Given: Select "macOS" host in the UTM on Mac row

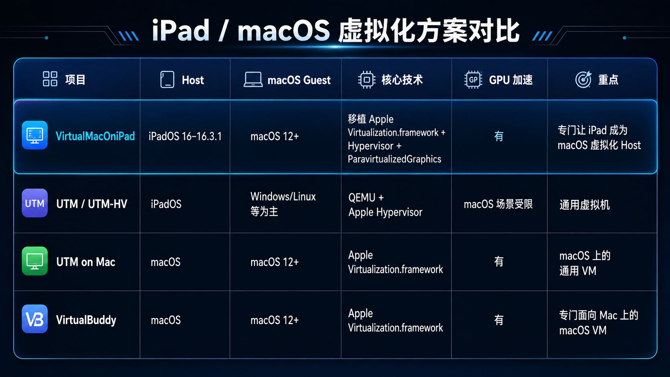Looking at the screenshot, I should point(165,262).
